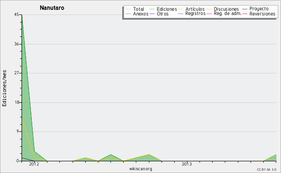Click the 2012 x-axis label
281x173 pixels.
click(34, 164)
